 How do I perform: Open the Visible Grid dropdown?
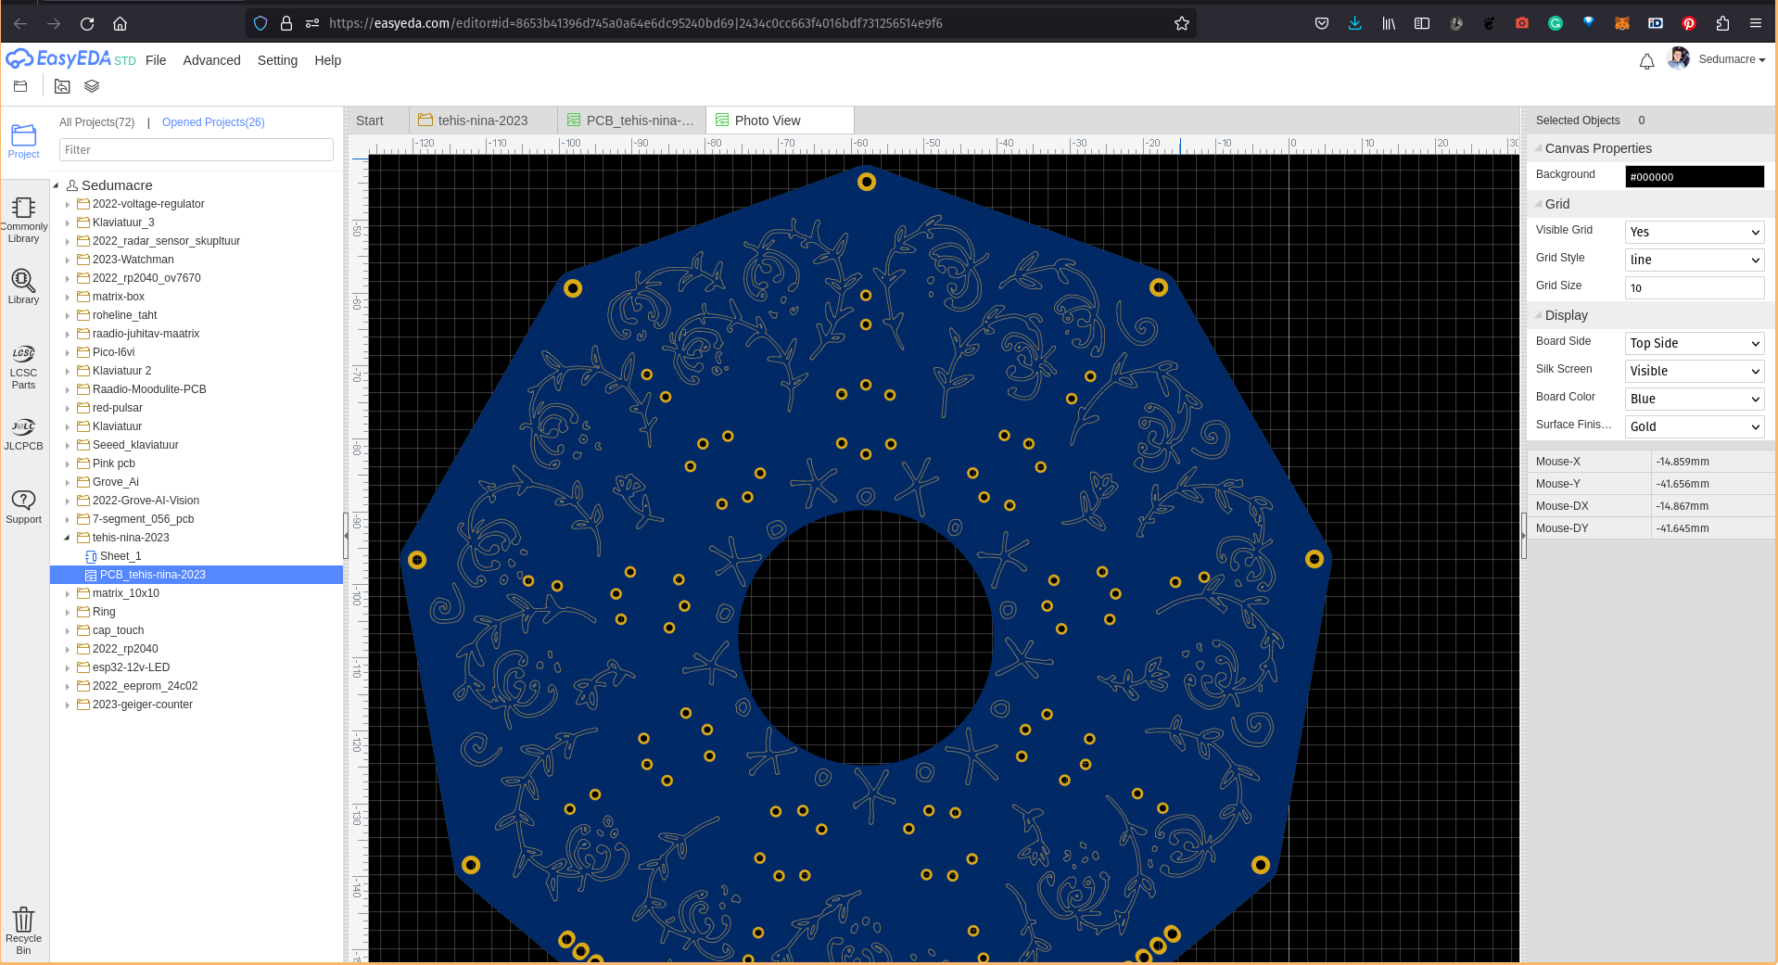[x=1694, y=232]
